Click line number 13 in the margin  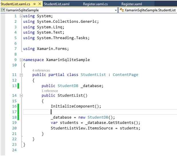click(x=14, y=86)
